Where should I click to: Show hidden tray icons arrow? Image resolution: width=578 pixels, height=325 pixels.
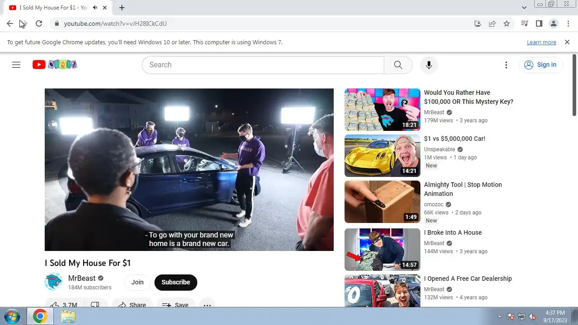pos(499,316)
